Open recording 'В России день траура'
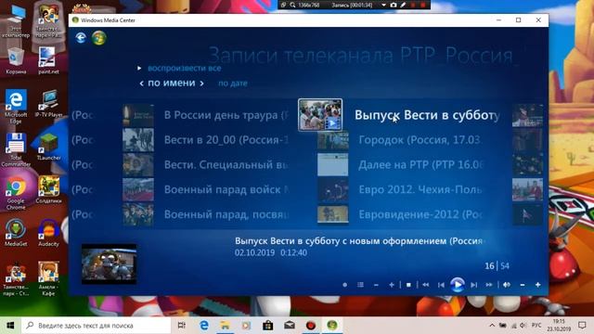 [226, 115]
